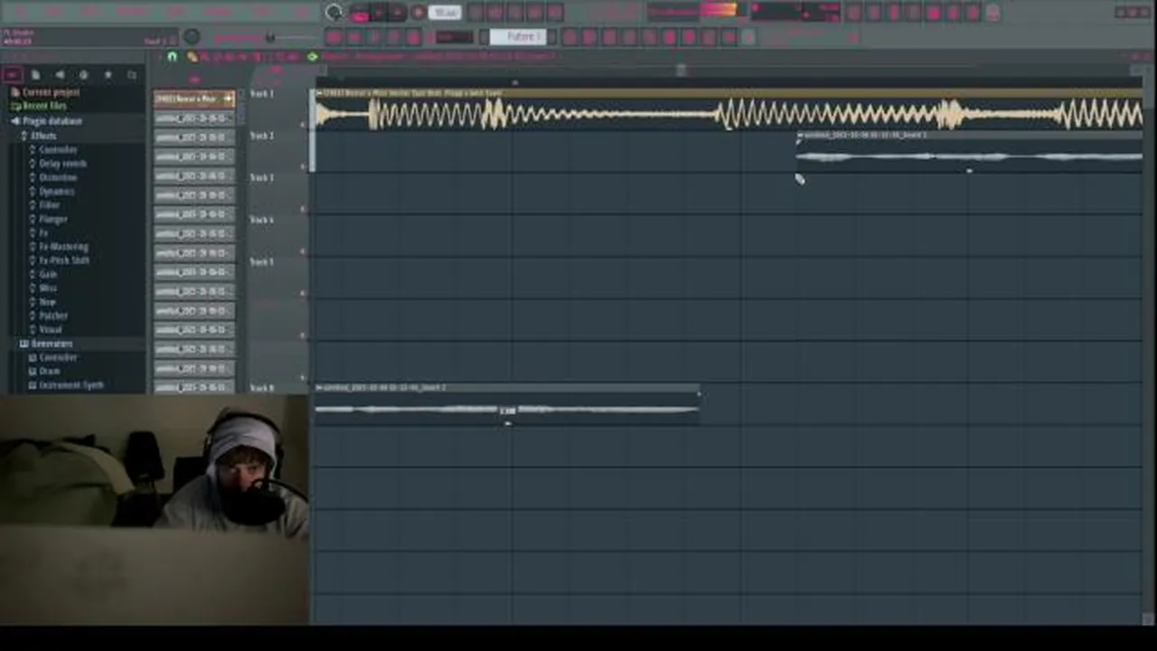The image size is (1157, 651).
Task: Open Drum generators category
Action: 48,371
